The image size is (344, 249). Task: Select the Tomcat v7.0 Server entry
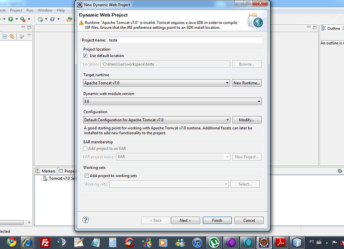(59, 178)
